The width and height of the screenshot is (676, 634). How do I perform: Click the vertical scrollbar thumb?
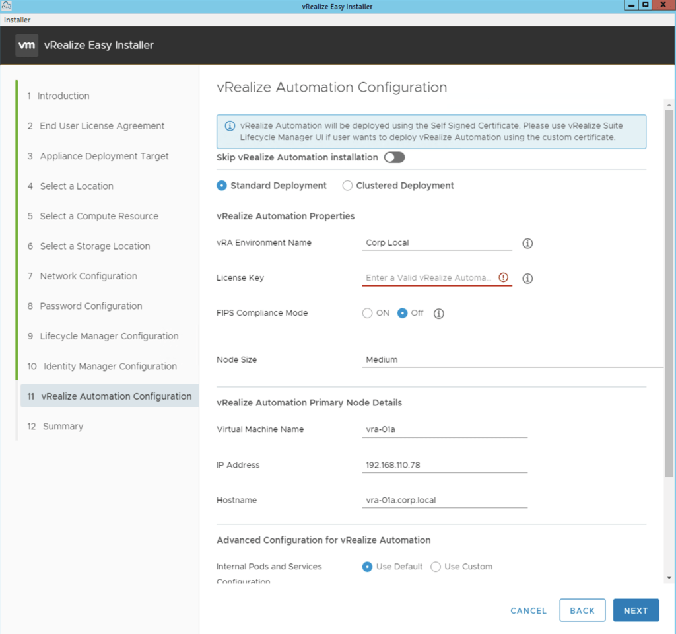669,291
